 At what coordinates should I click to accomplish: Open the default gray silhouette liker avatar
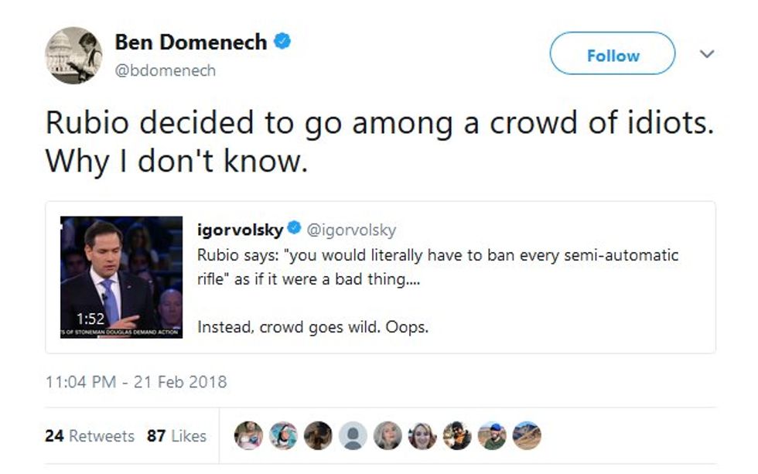click(353, 436)
